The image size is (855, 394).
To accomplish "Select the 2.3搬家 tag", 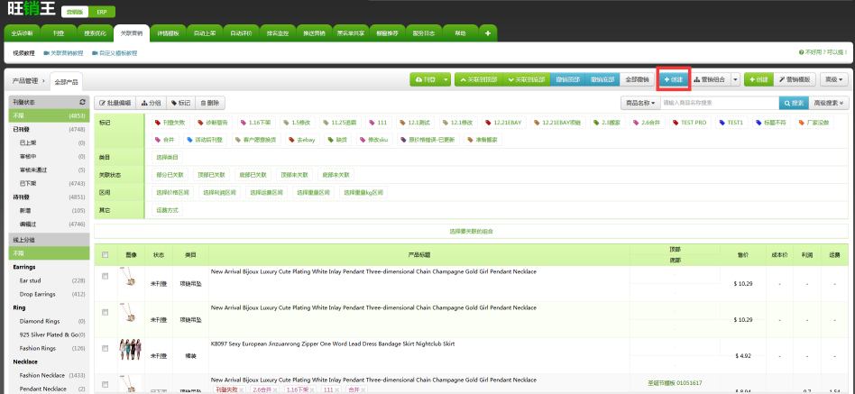I will [609, 123].
